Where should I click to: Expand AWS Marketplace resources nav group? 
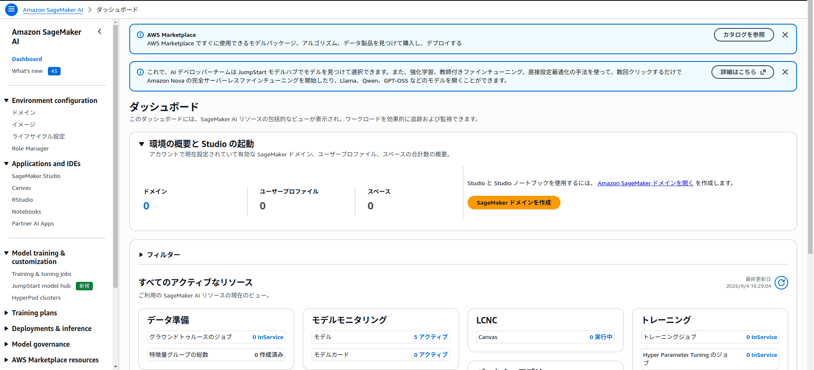[6, 360]
